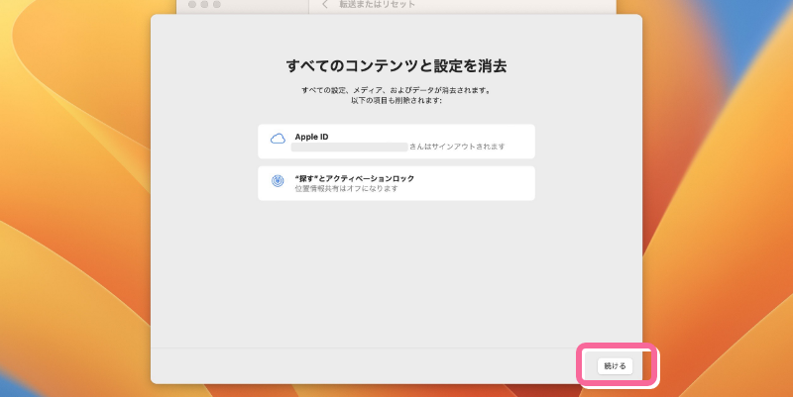Click the background window's red close button

[192, 4]
